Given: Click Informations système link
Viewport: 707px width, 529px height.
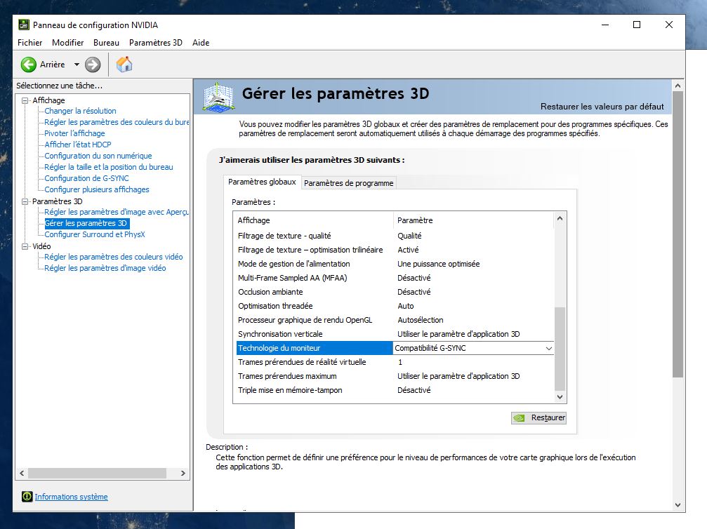Looking at the screenshot, I should [x=71, y=497].
